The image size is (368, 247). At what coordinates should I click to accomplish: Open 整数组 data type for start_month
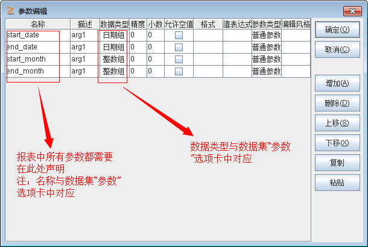tap(114, 59)
